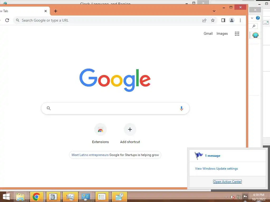This screenshot has width=270, height=202.
Task: Open the Windows Start button
Action: click(6, 196)
